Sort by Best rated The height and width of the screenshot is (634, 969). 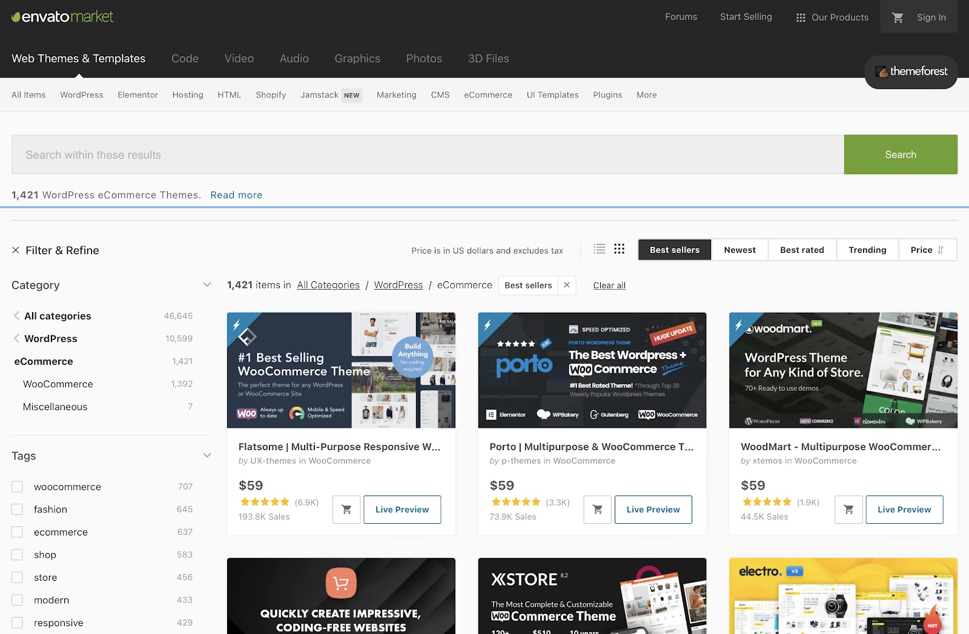802,250
